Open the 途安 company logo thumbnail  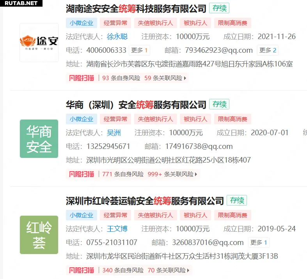click(x=39, y=43)
